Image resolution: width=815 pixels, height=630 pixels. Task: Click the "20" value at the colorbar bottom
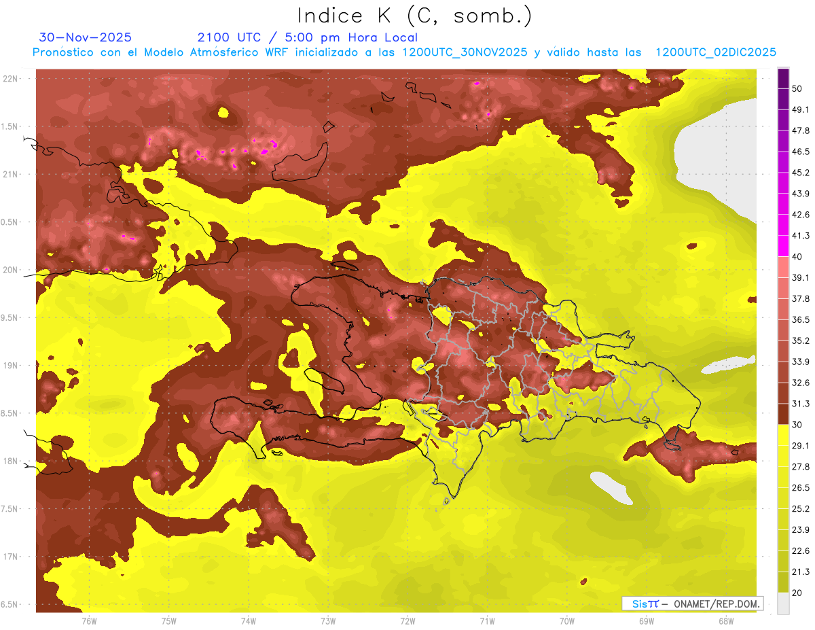tap(797, 593)
